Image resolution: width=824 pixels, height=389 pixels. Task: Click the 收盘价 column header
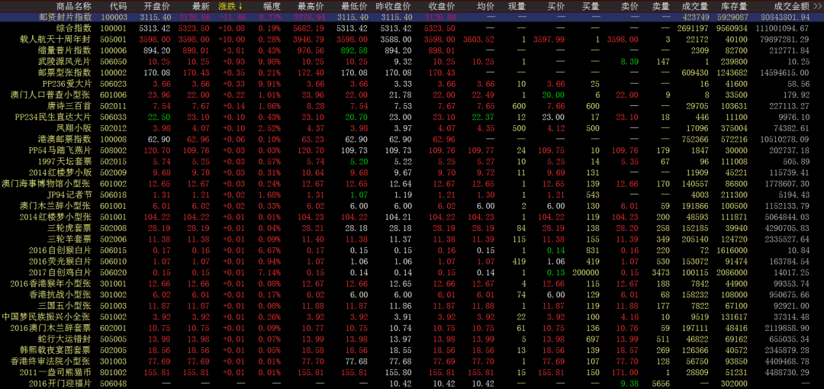pos(442,6)
